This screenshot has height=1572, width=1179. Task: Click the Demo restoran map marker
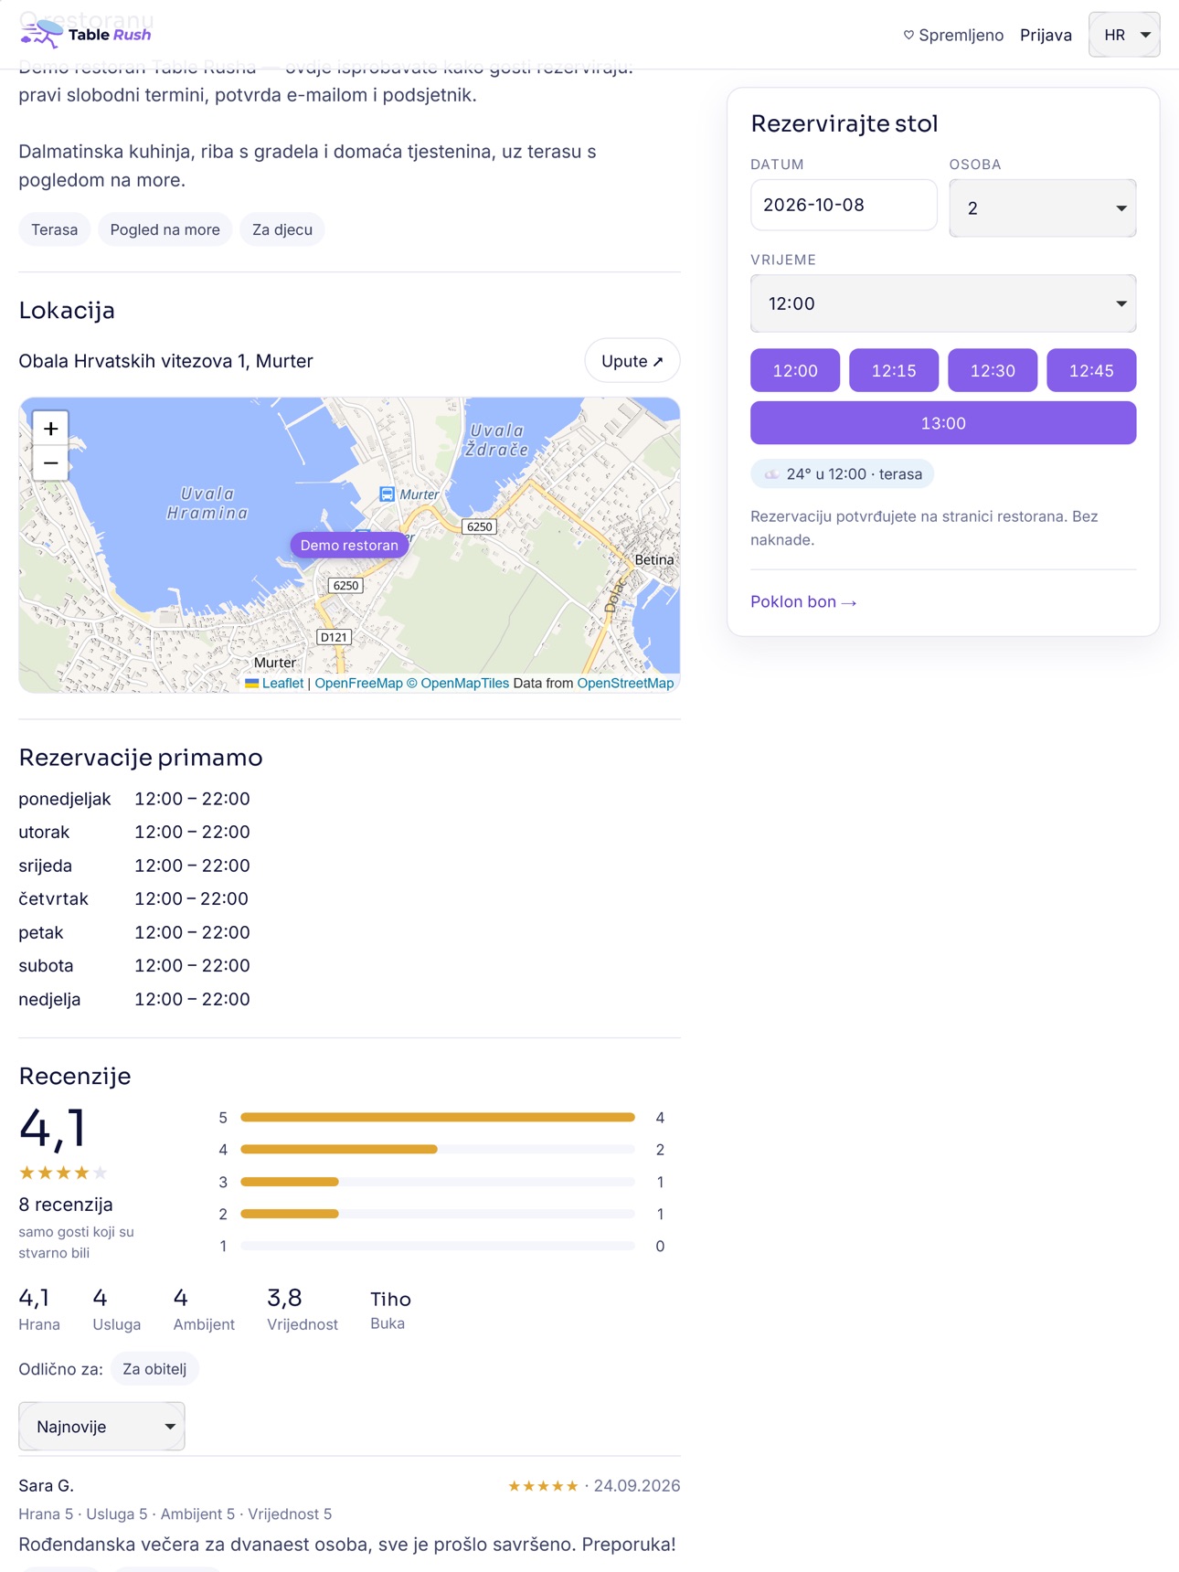[349, 545]
